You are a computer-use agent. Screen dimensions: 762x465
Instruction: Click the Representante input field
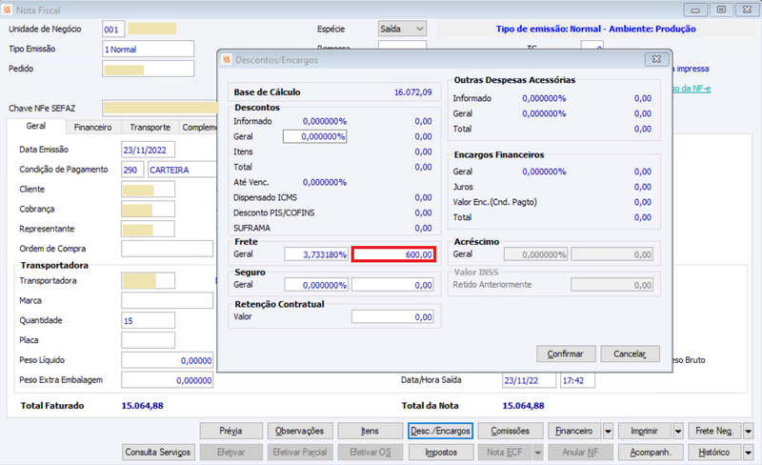pos(149,230)
